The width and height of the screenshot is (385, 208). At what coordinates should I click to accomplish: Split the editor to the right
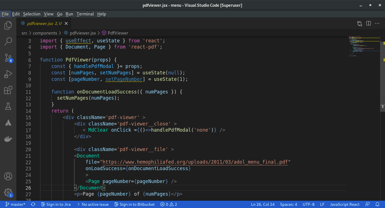pos(368,24)
